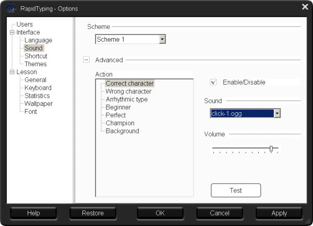The image size is (313, 226).
Task: Select Background action
Action: point(122,131)
